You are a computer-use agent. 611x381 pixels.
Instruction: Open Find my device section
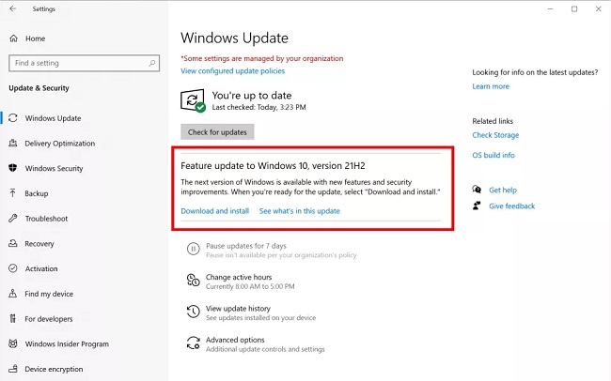(49, 294)
